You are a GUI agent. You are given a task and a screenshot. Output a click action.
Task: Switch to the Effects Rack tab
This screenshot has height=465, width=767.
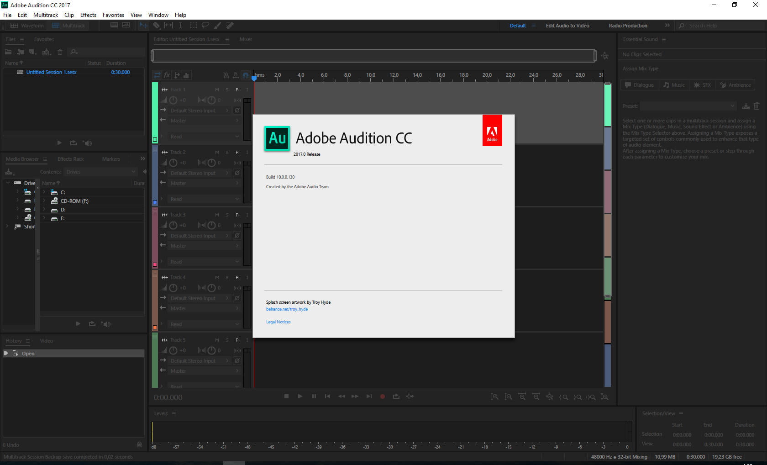pyautogui.click(x=71, y=159)
